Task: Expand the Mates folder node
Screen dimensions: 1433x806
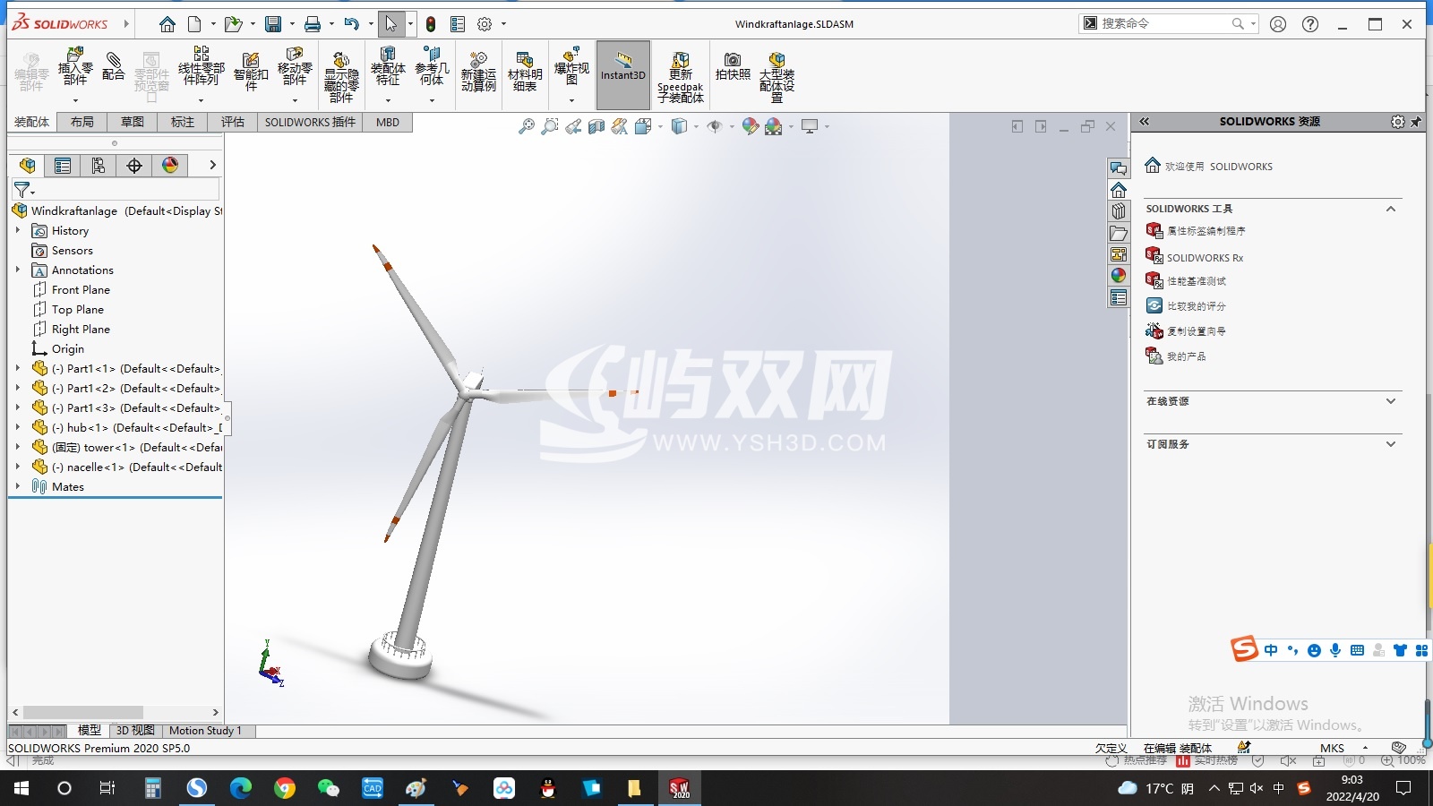Action: 18,487
